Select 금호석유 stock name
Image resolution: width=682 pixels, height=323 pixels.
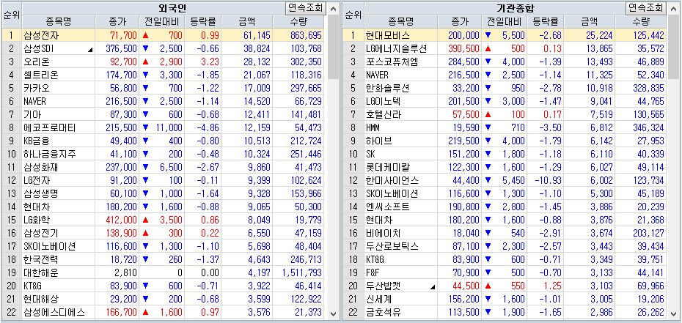[x=384, y=313]
